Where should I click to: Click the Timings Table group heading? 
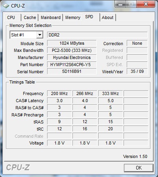point(22,82)
